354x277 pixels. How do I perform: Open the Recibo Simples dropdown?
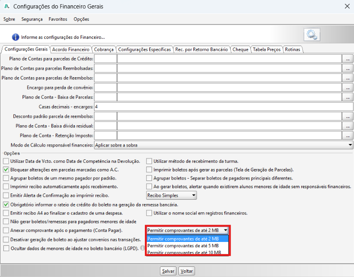(x=171, y=195)
